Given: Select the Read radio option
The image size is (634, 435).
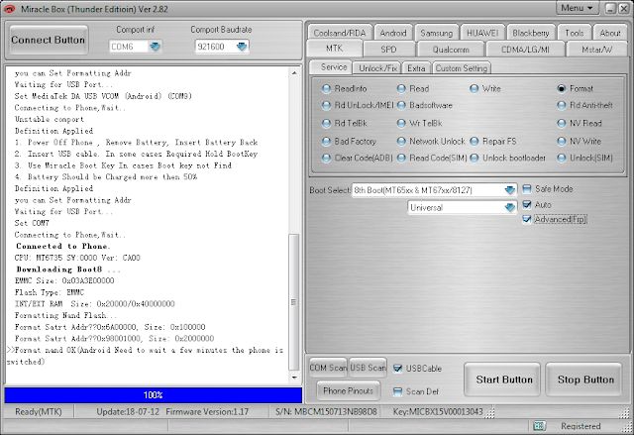Looking at the screenshot, I should [401, 88].
